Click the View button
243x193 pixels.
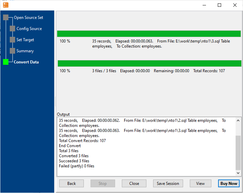click(200, 184)
